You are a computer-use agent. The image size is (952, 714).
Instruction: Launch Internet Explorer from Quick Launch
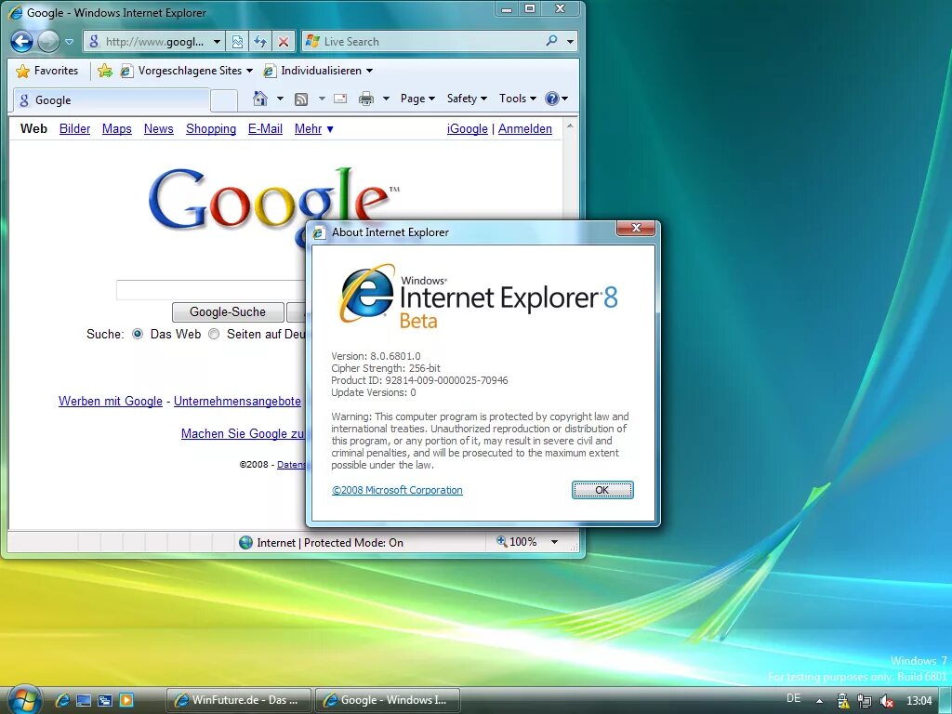pyautogui.click(x=62, y=700)
